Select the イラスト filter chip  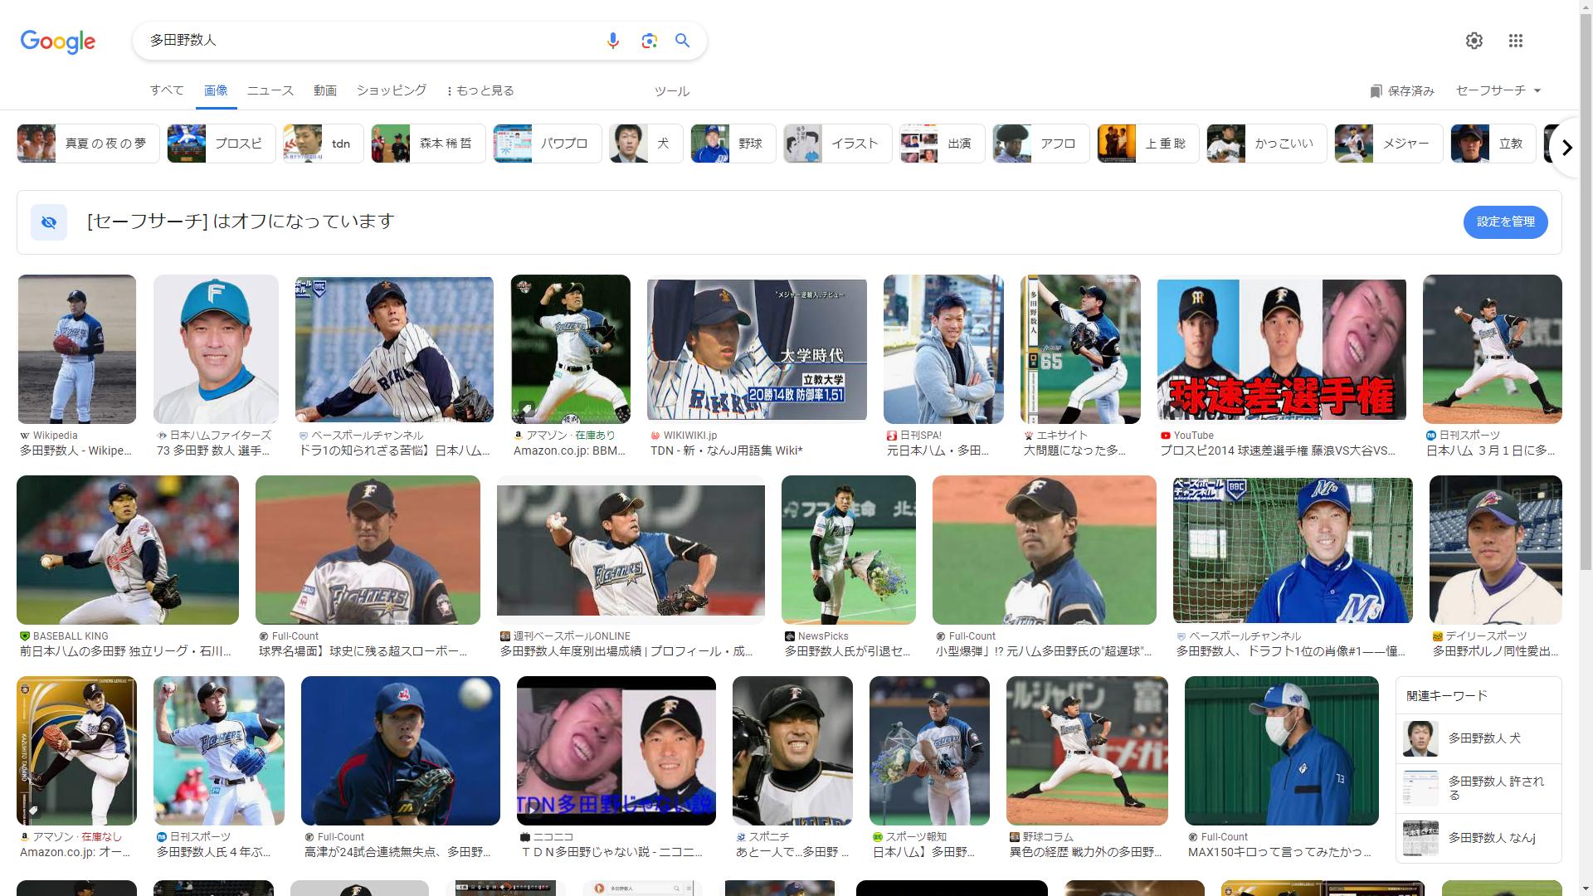pyautogui.click(x=838, y=144)
